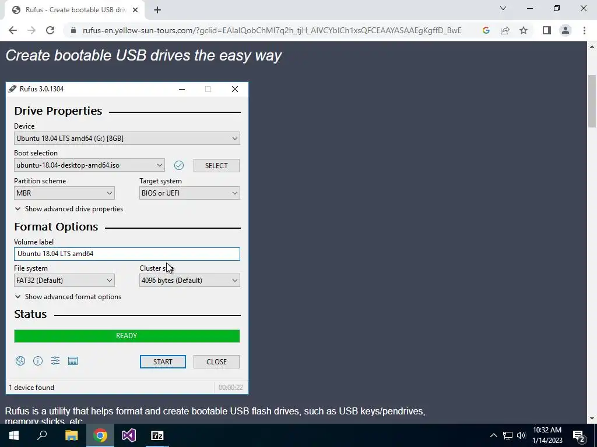Screen dimensions: 597x447
Task: Select the Rufus browser tab
Action: 74,10
